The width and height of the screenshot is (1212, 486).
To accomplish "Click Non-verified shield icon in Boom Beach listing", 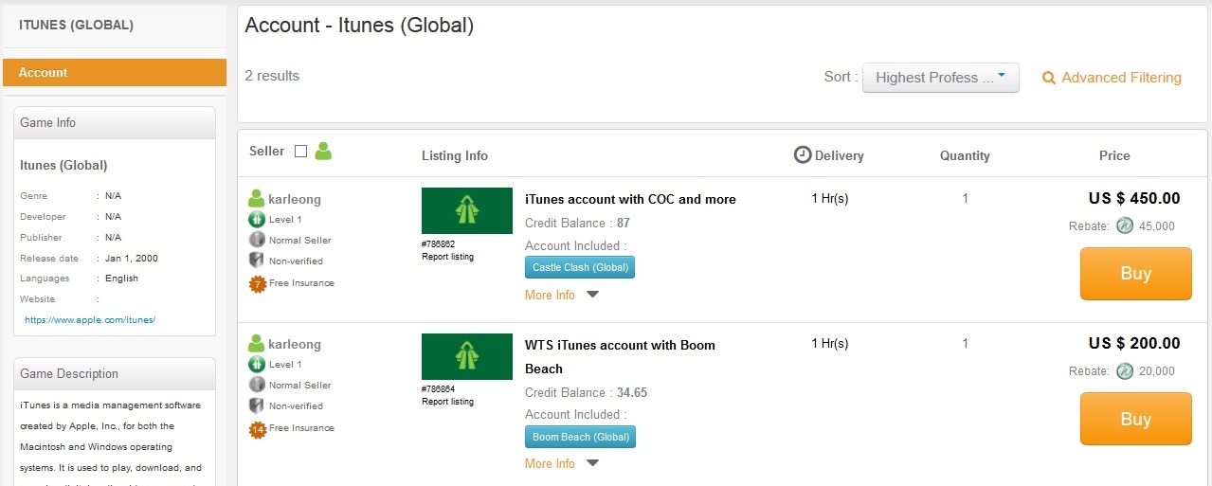I will coord(256,405).
